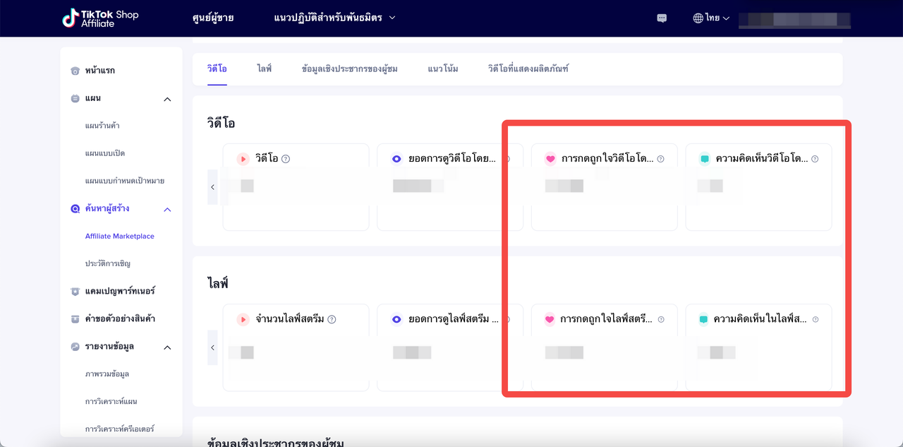This screenshot has height=447, width=903.
Task: Click help icon next to วิดีโอ card title
Action: (286, 159)
